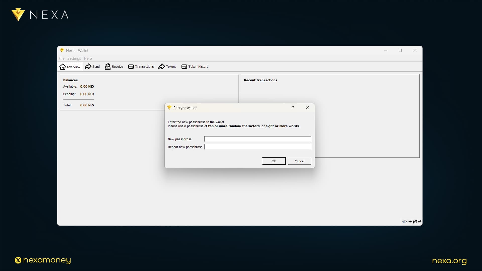Click the Recent transactions heading
The width and height of the screenshot is (482, 271).
[260, 80]
